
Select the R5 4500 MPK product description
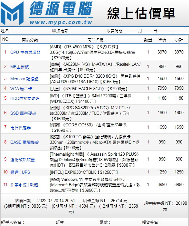pos(92,52)
